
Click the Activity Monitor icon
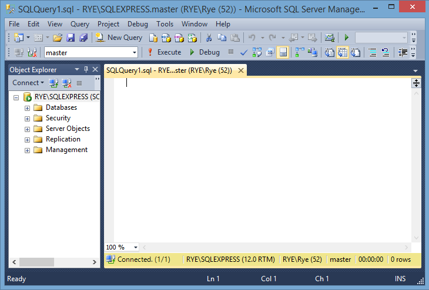point(330,38)
